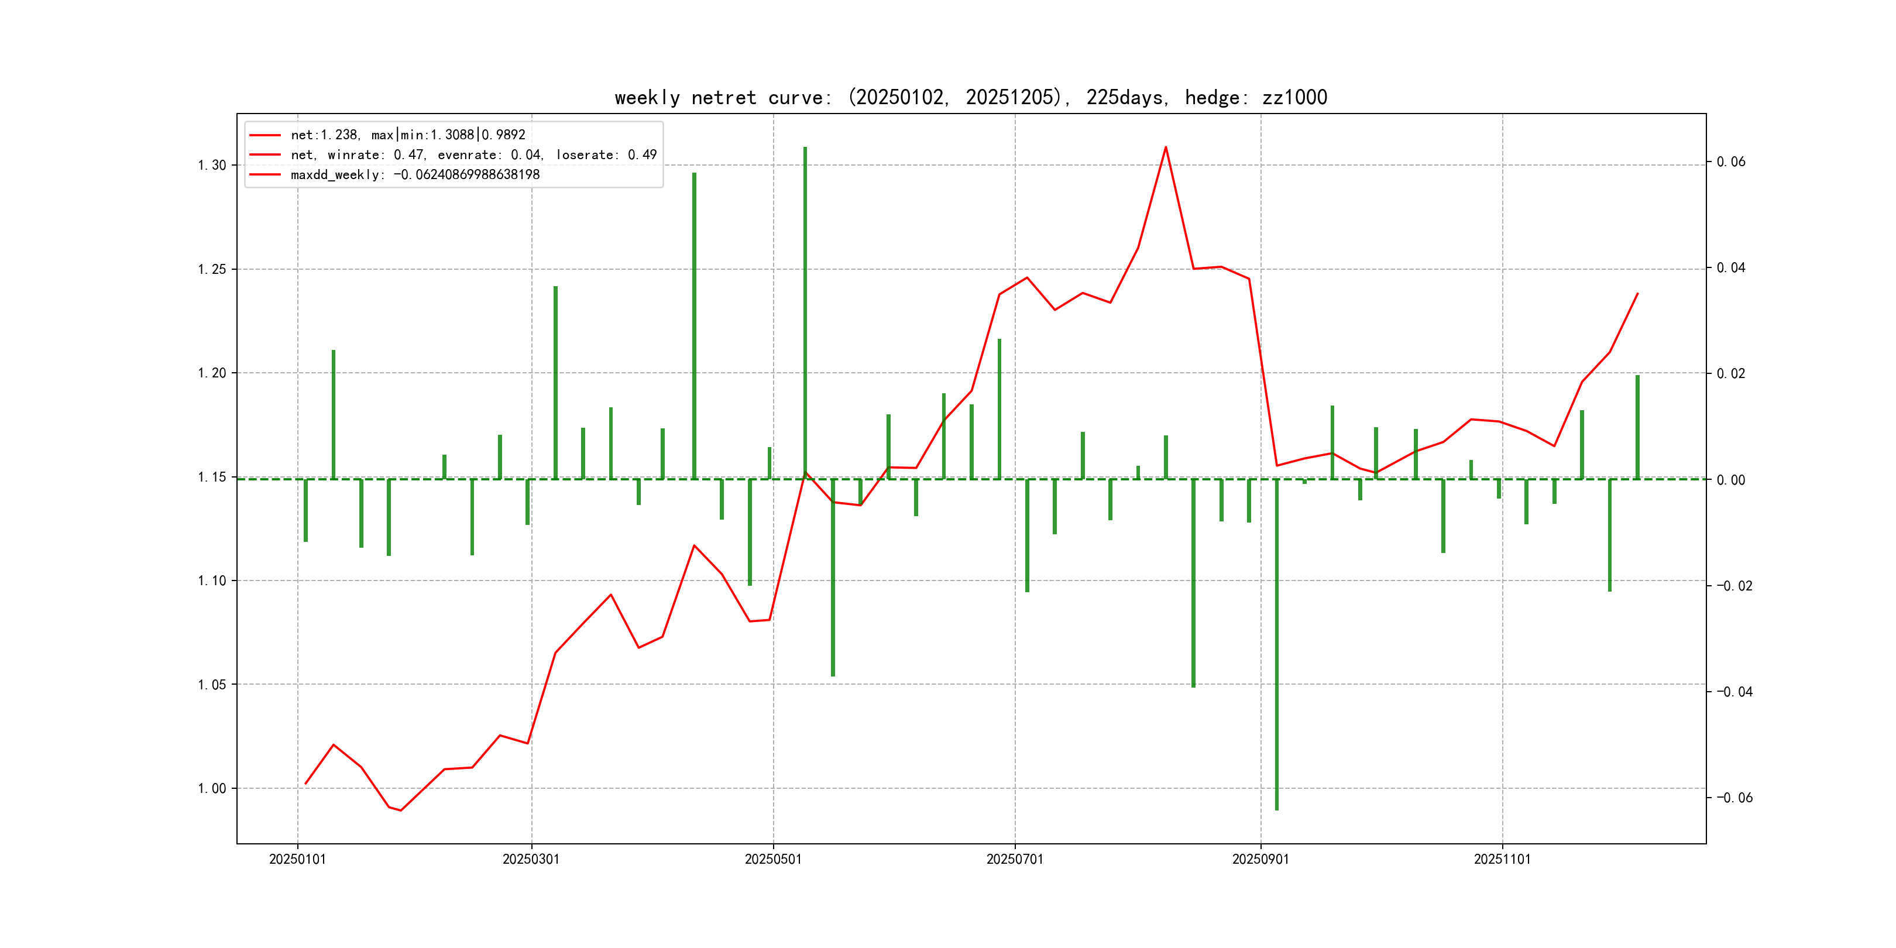Click x-axis label 20251101

point(1502,859)
